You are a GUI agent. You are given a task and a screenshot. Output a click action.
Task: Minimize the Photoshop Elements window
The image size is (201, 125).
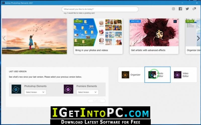point(182,3)
